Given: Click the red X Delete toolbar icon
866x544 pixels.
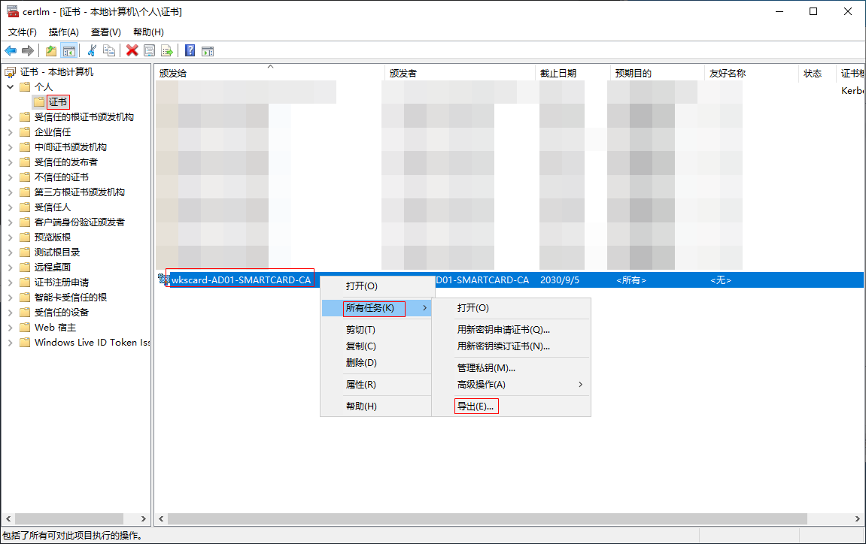Looking at the screenshot, I should (132, 51).
